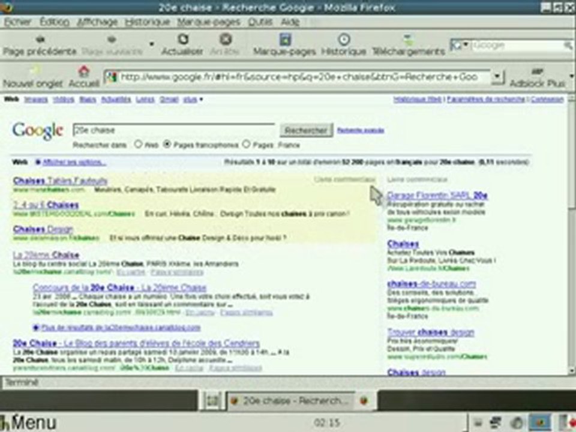Open address bar history dropdown

(497, 77)
